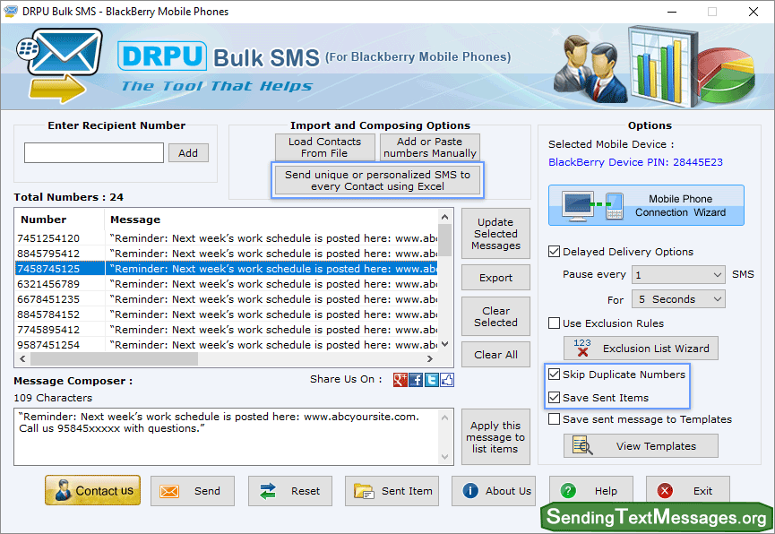The height and width of the screenshot is (534, 775).
Task: Click Add or Paste numbers Manually
Action: [429, 147]
